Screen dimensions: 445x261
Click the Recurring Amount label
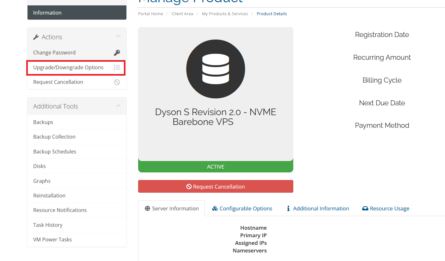point(382,58)
